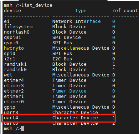Viewport: 139px width, 134px height.
Task: Select the e1 Network Interface row
Action: point(60,21)
